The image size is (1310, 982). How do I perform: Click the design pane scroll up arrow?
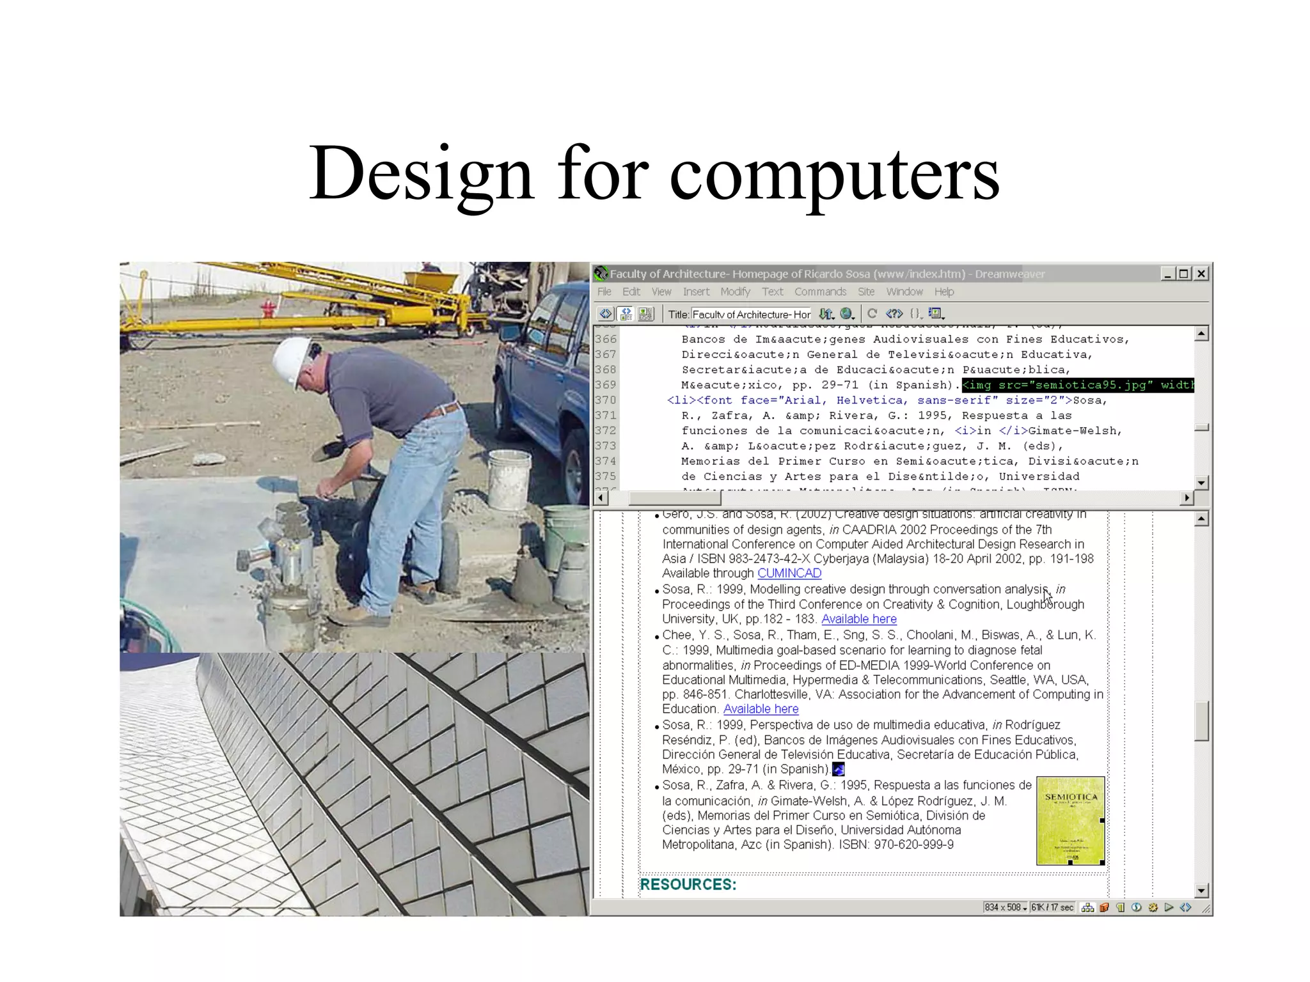pos(1202,519)
